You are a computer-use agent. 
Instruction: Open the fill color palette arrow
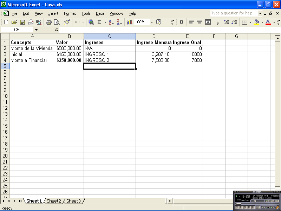262,22
